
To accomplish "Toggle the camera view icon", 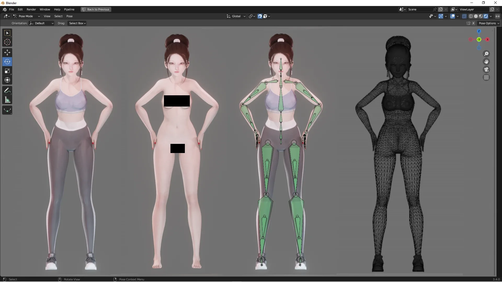I will click(486, 69).
